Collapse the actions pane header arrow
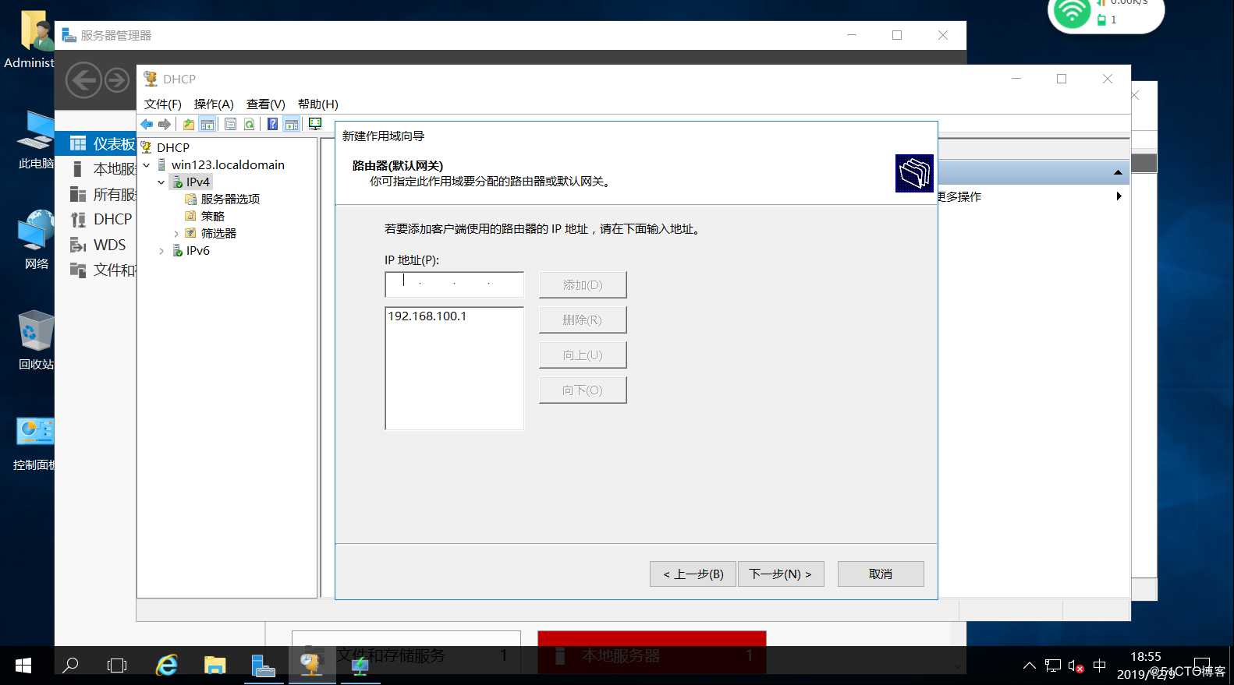Image resolution: width=1234 pixels, height=685 pixels. point(1118,172)
